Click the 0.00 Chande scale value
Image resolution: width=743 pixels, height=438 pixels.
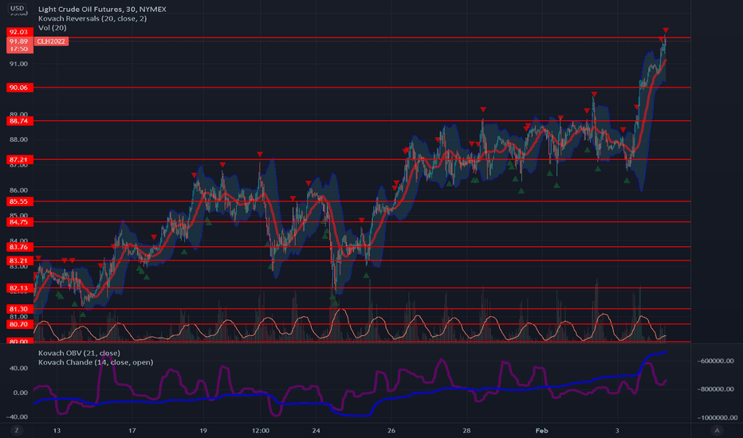click(x=21, y=393)
